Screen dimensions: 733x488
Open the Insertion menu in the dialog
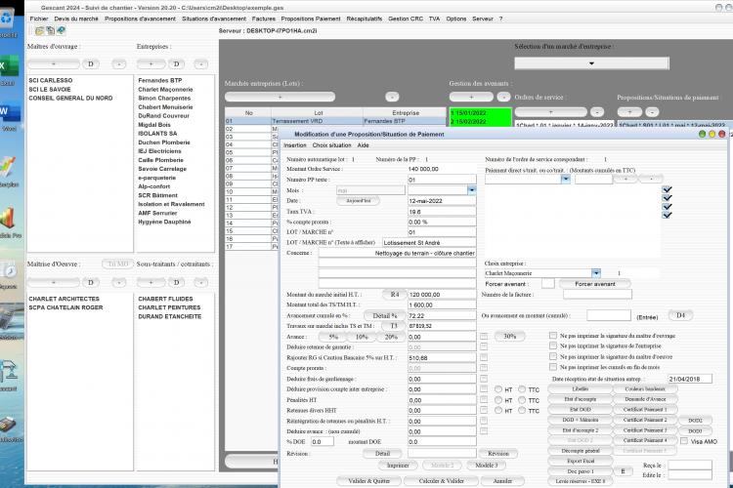[295, 145]
